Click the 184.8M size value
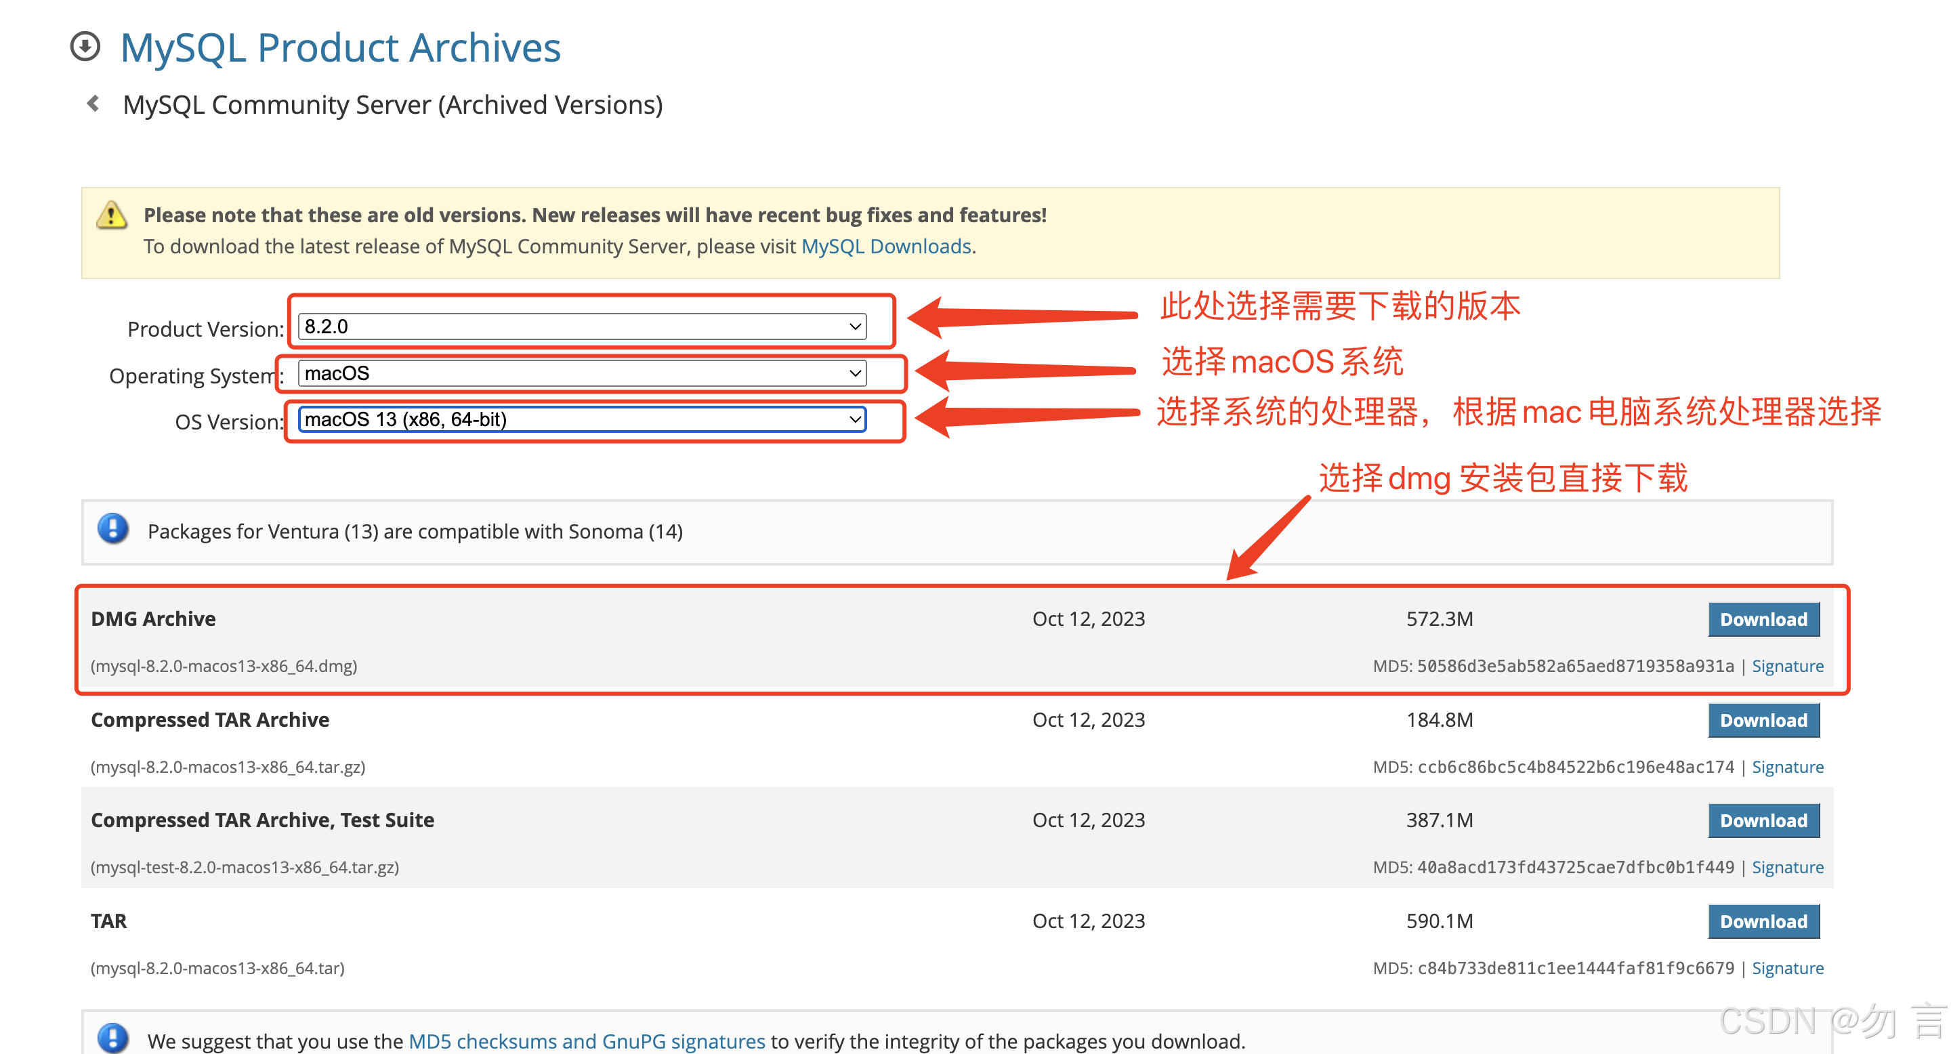The image size is (1951, 1054). point(1440,719)
